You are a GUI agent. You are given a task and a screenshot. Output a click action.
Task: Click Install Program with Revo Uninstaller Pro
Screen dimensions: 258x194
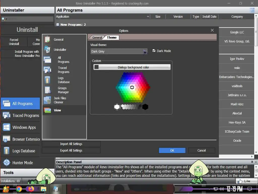(27, 54)
